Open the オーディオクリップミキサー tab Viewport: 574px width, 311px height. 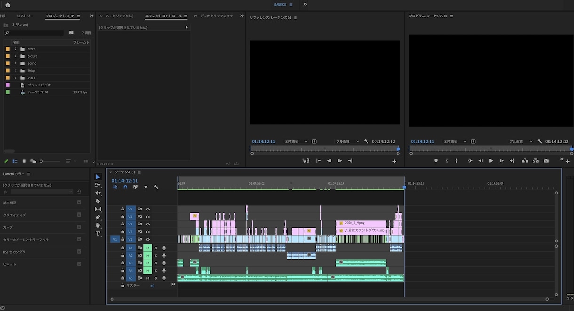pos(214,16)
